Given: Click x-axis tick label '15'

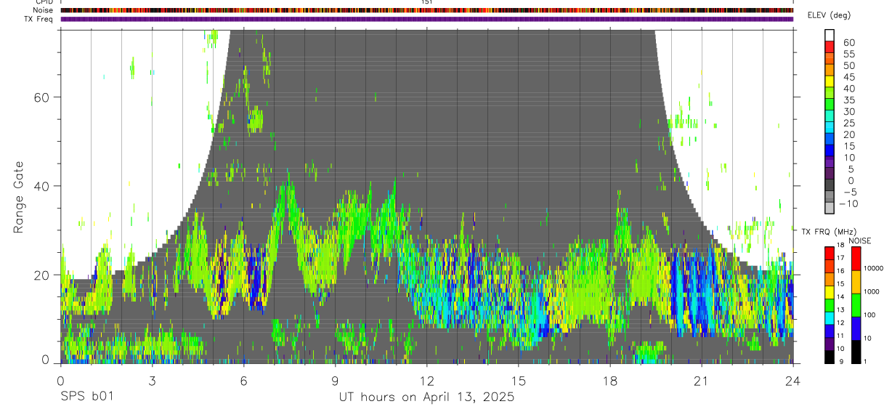Looking at the screenshot, I should click(518, 381).
